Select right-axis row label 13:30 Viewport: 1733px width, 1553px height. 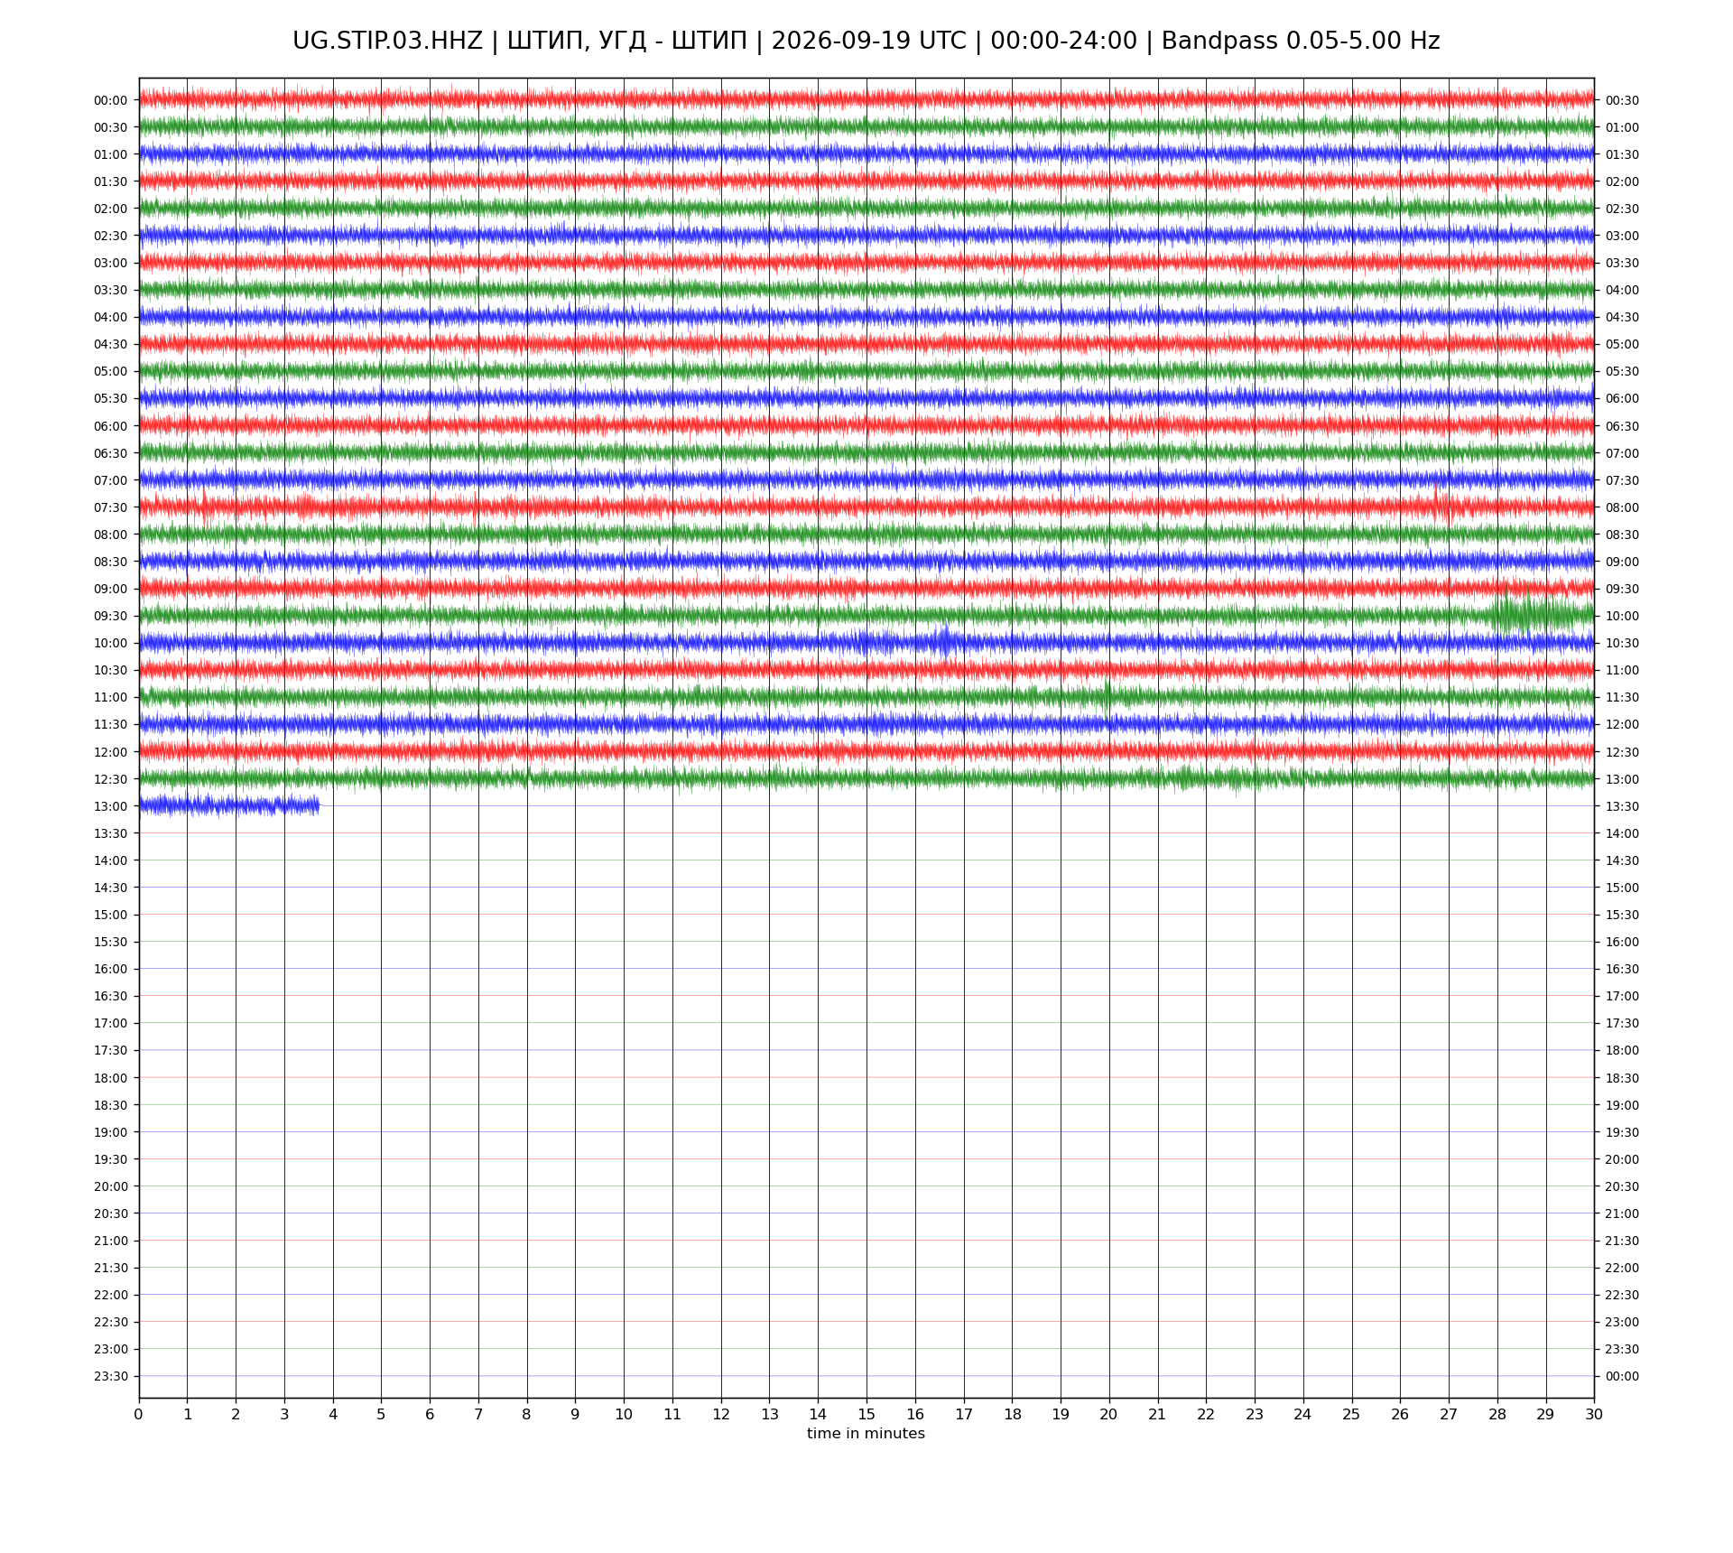click(x=1622, y=806)
